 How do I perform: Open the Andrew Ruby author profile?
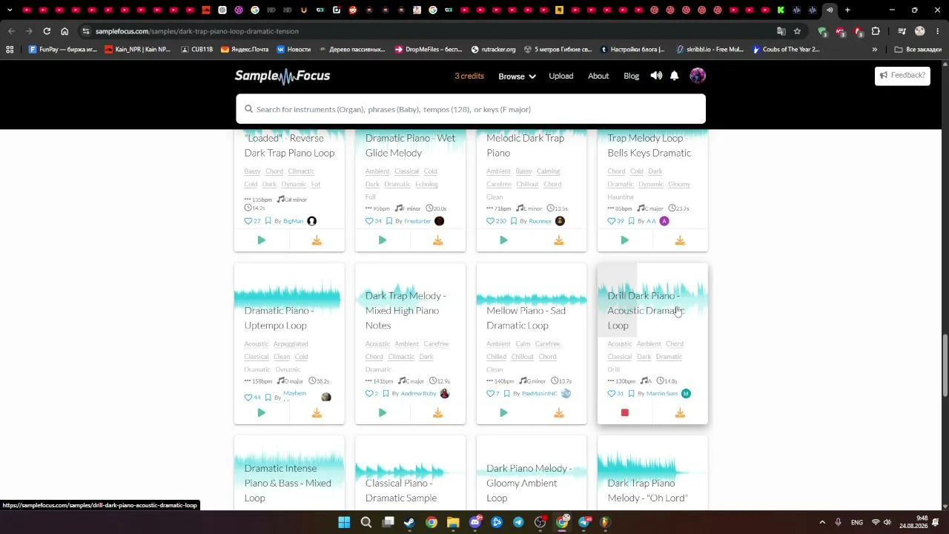418,393
